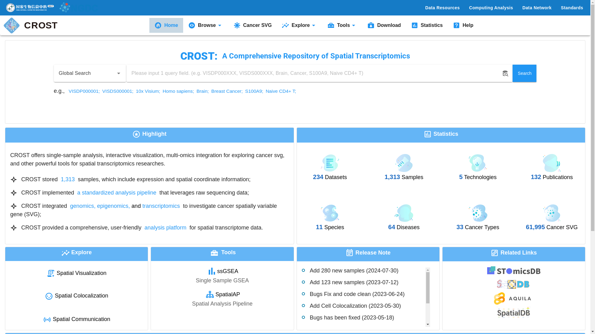The height and width of the screenshot is (334, 595).
Task: Click 'Add 280 new samples (2024-07-30)' note
Action: click(354, 271)
